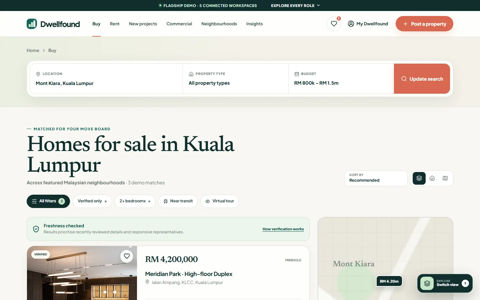Open the New projects tab
The image size is (480, 300).
point(143,24)
